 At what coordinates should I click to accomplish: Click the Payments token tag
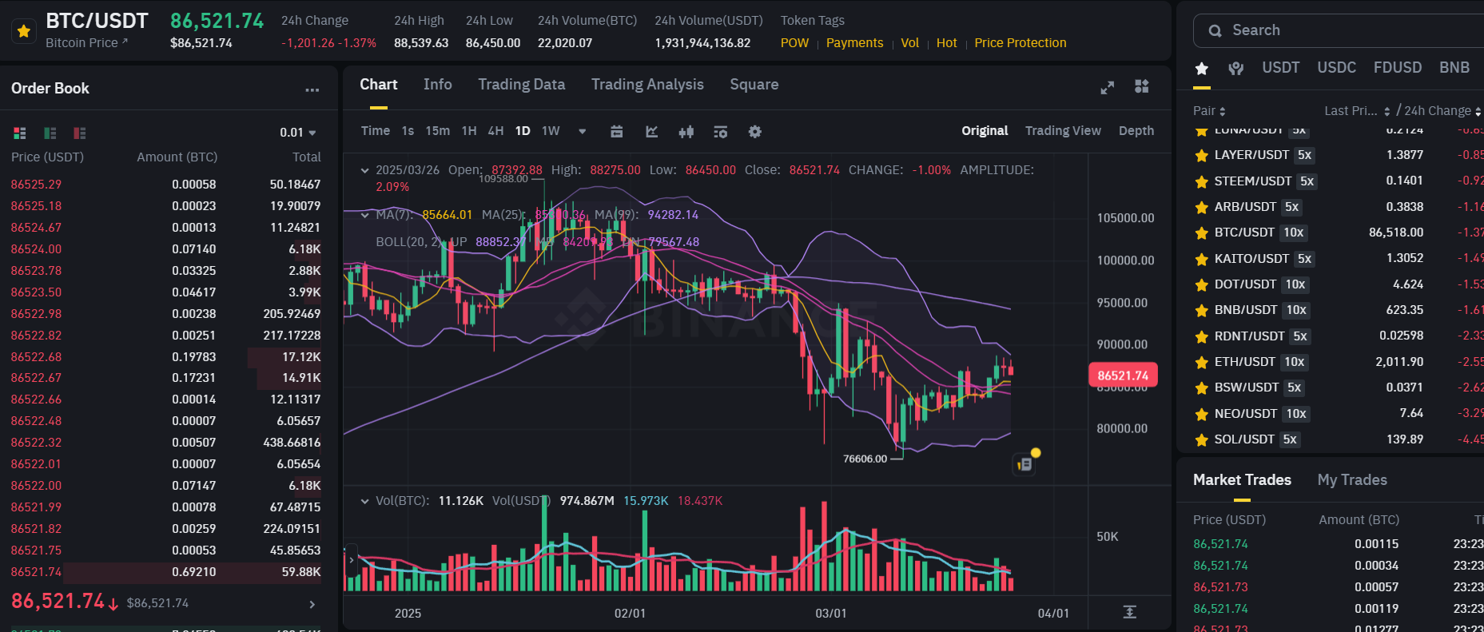854,43
